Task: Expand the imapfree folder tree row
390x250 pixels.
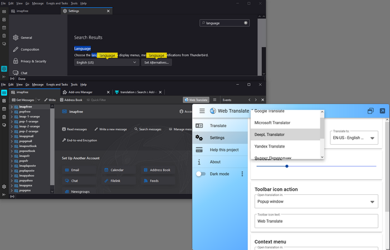Action: click(12, 106)
